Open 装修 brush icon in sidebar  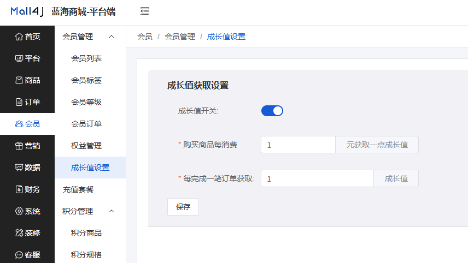19,233
